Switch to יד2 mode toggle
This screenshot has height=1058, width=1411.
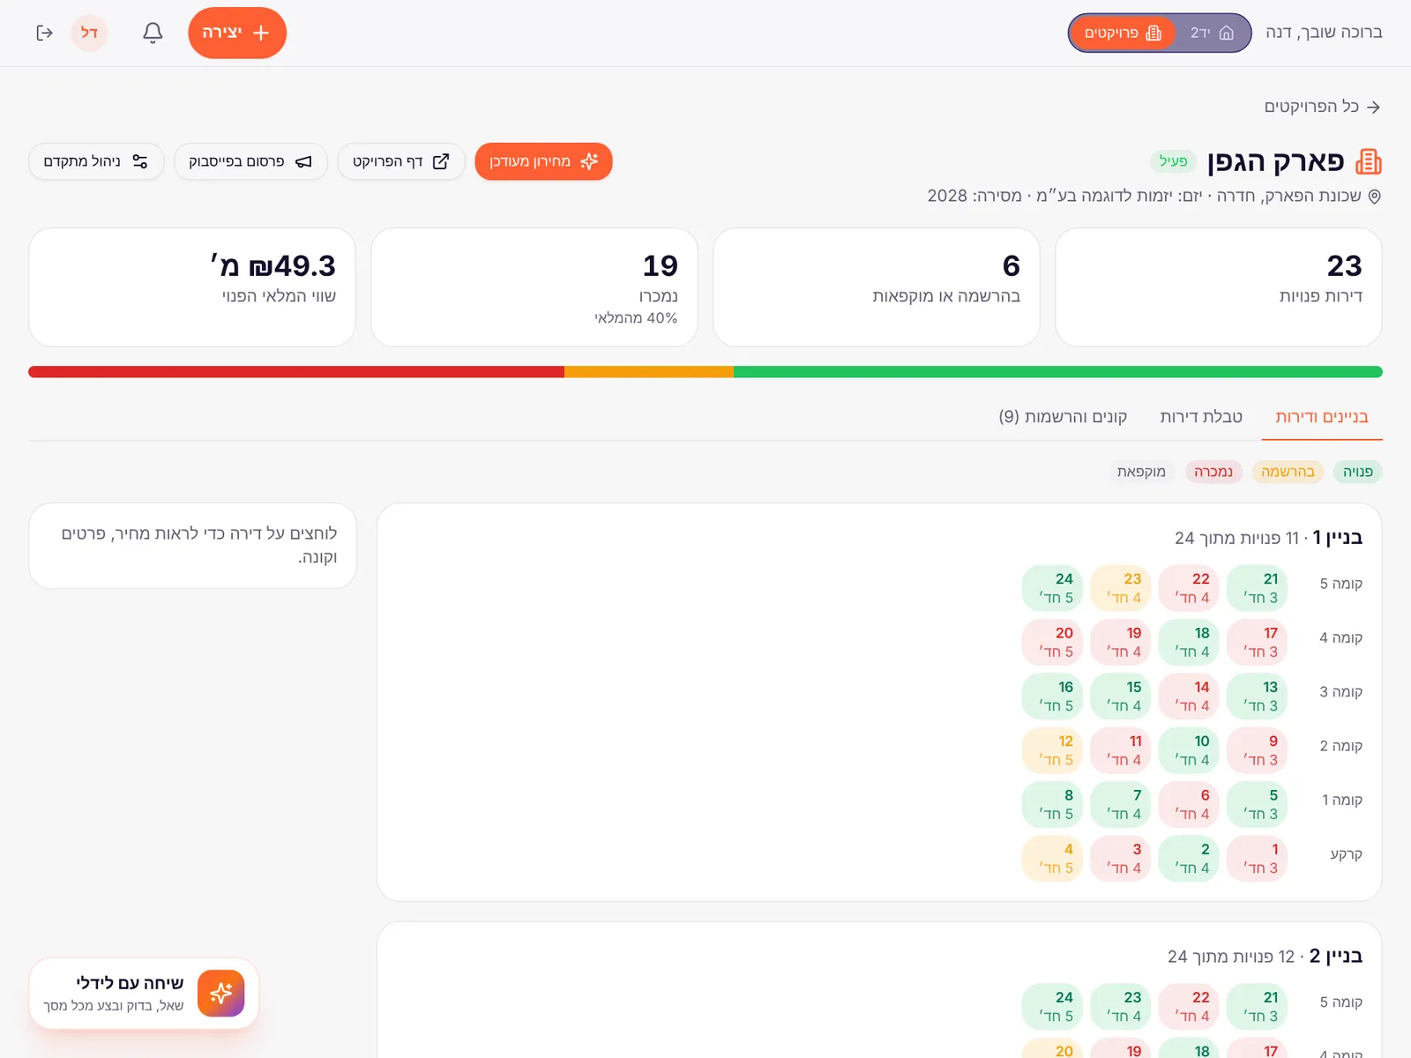pyautogui.click(x=1213, y=33)
